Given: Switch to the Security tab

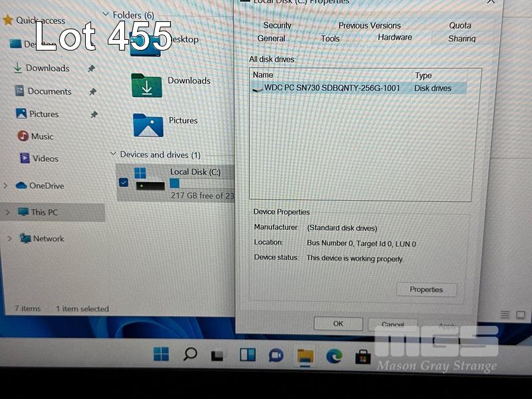Looking at the screenshot, I should 277,25.
